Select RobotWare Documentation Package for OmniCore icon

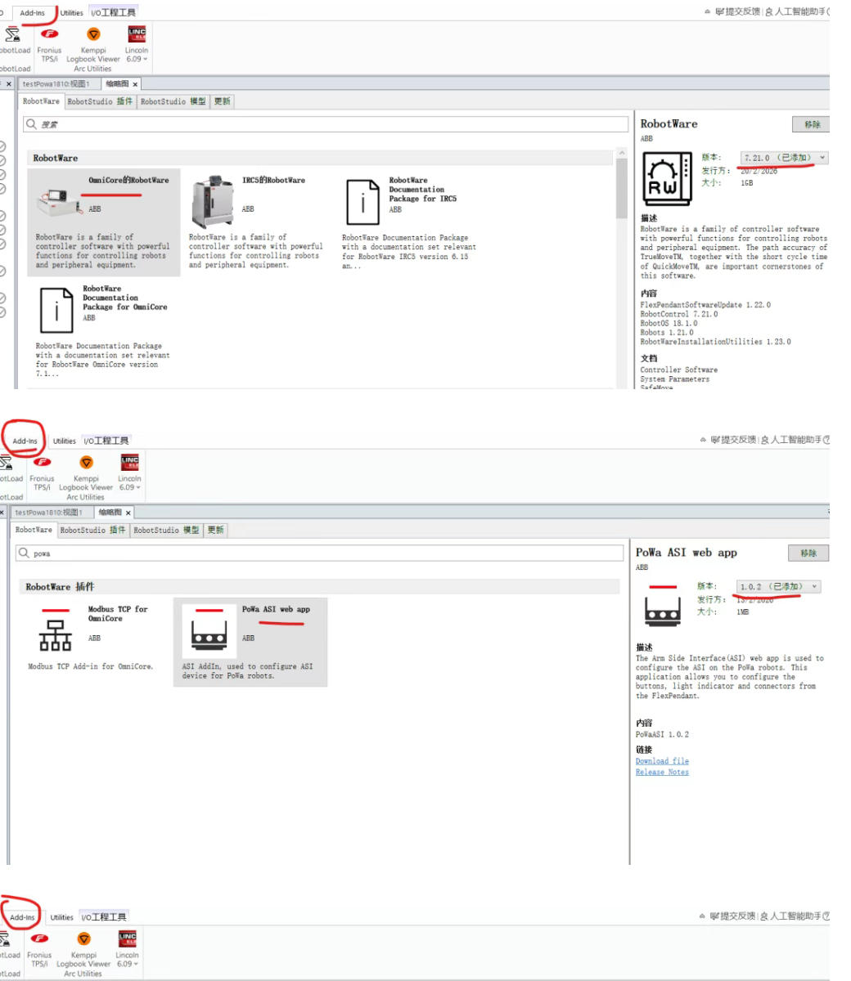pos(56,310)
